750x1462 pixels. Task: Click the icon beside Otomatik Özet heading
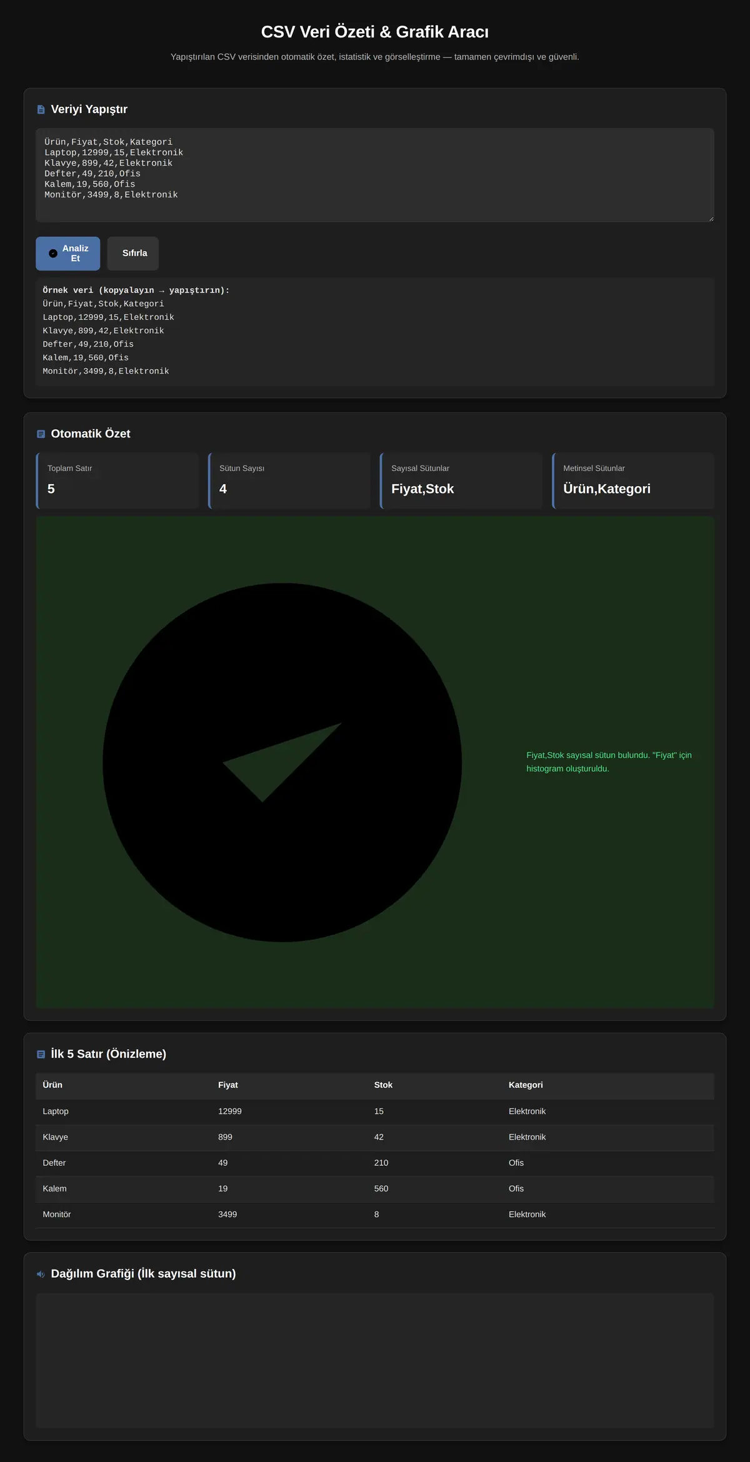click(x=41, y=434)
